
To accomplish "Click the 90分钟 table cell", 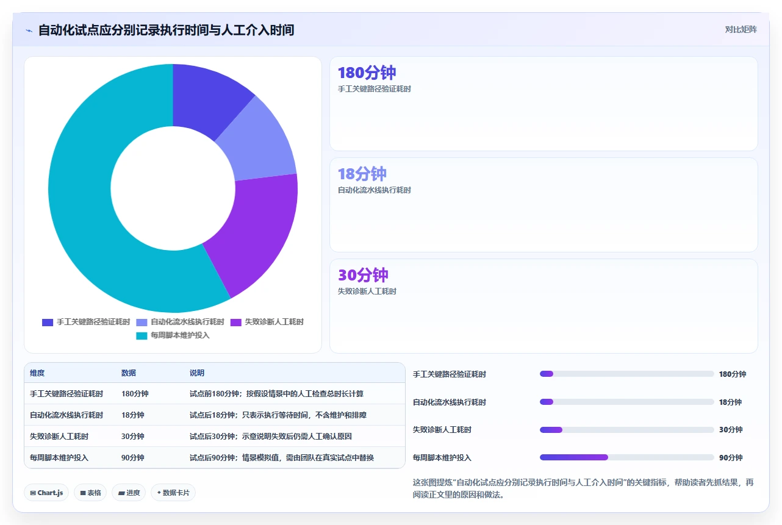I will tap(133, 458).
